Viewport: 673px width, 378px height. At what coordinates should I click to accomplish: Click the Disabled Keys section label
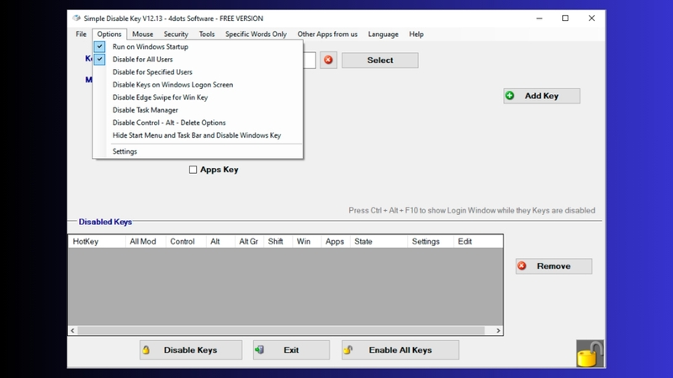coord(105,222)
